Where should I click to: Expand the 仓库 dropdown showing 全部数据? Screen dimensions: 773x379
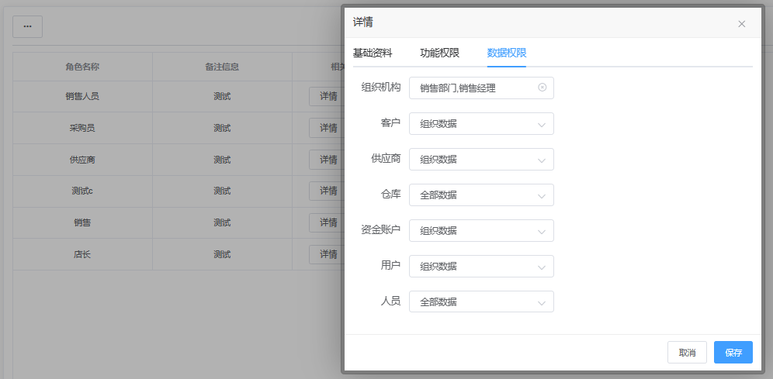click(x=480, y=195)
